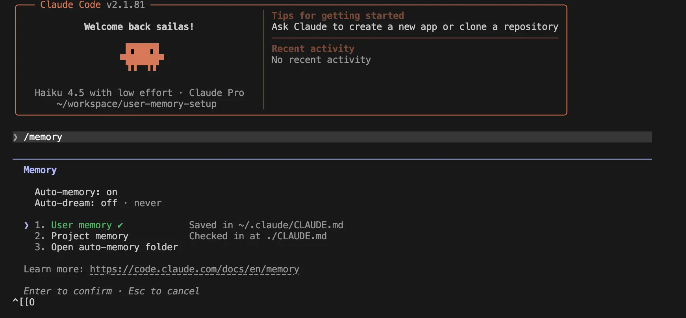Open the code.claude.com memory docs link
686x318 pixels.
pos(194,269)
